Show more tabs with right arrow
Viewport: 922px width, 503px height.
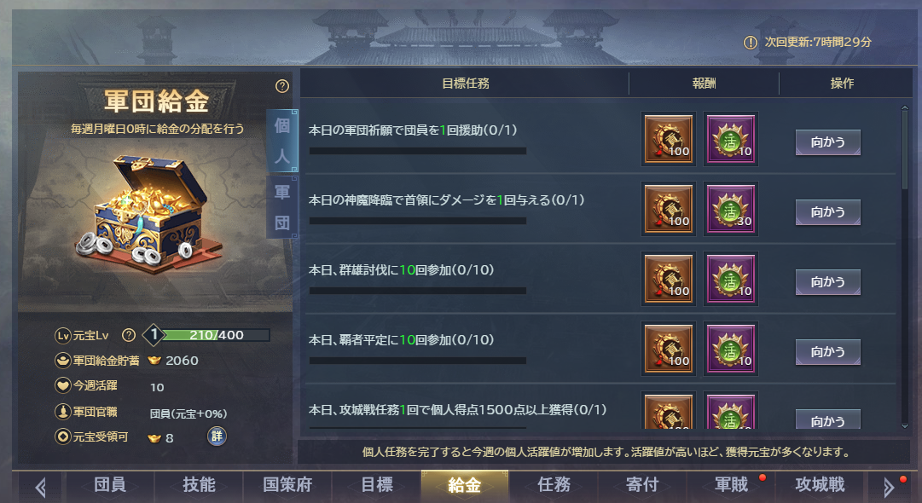[x=889, y=487]
